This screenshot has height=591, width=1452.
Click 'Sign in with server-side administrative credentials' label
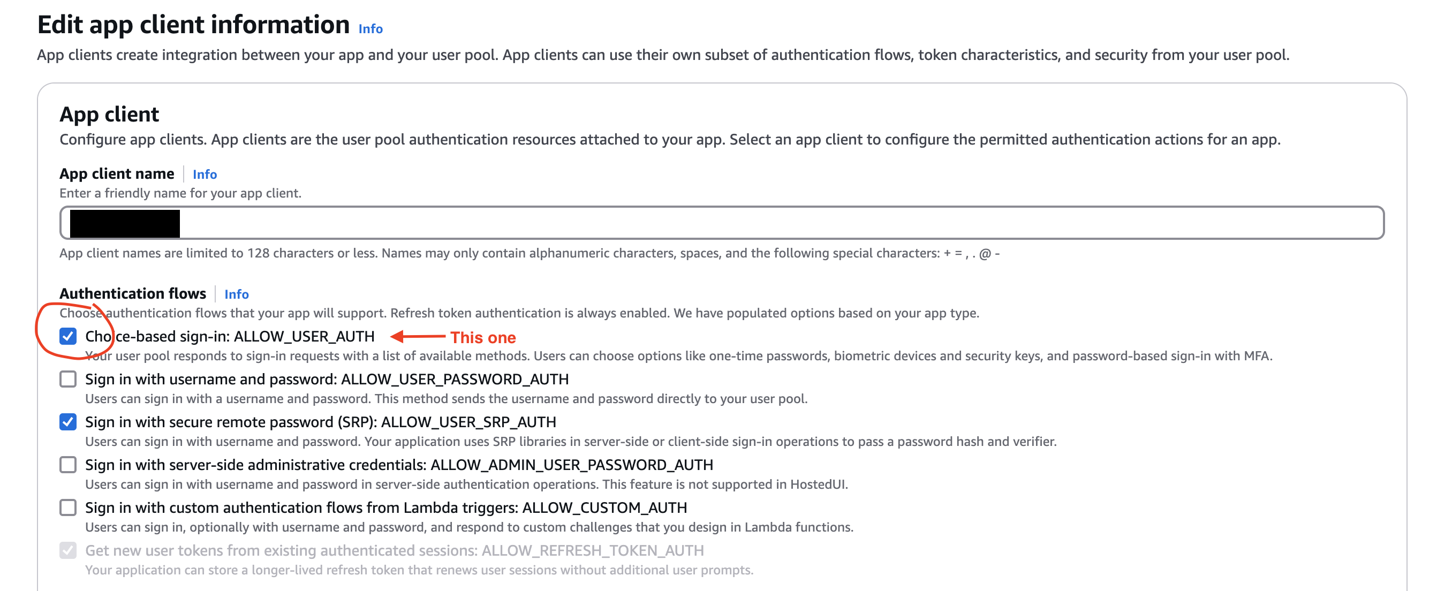399,465
